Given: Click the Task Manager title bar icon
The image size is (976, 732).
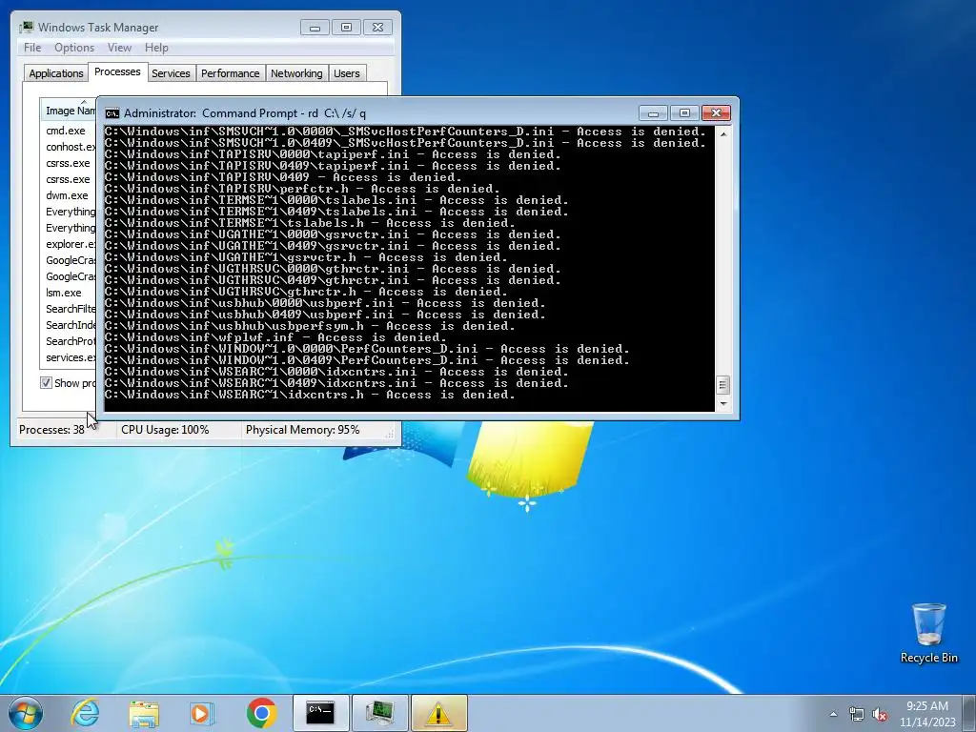Looking at the screenshot, I should (x=26, y=28).
